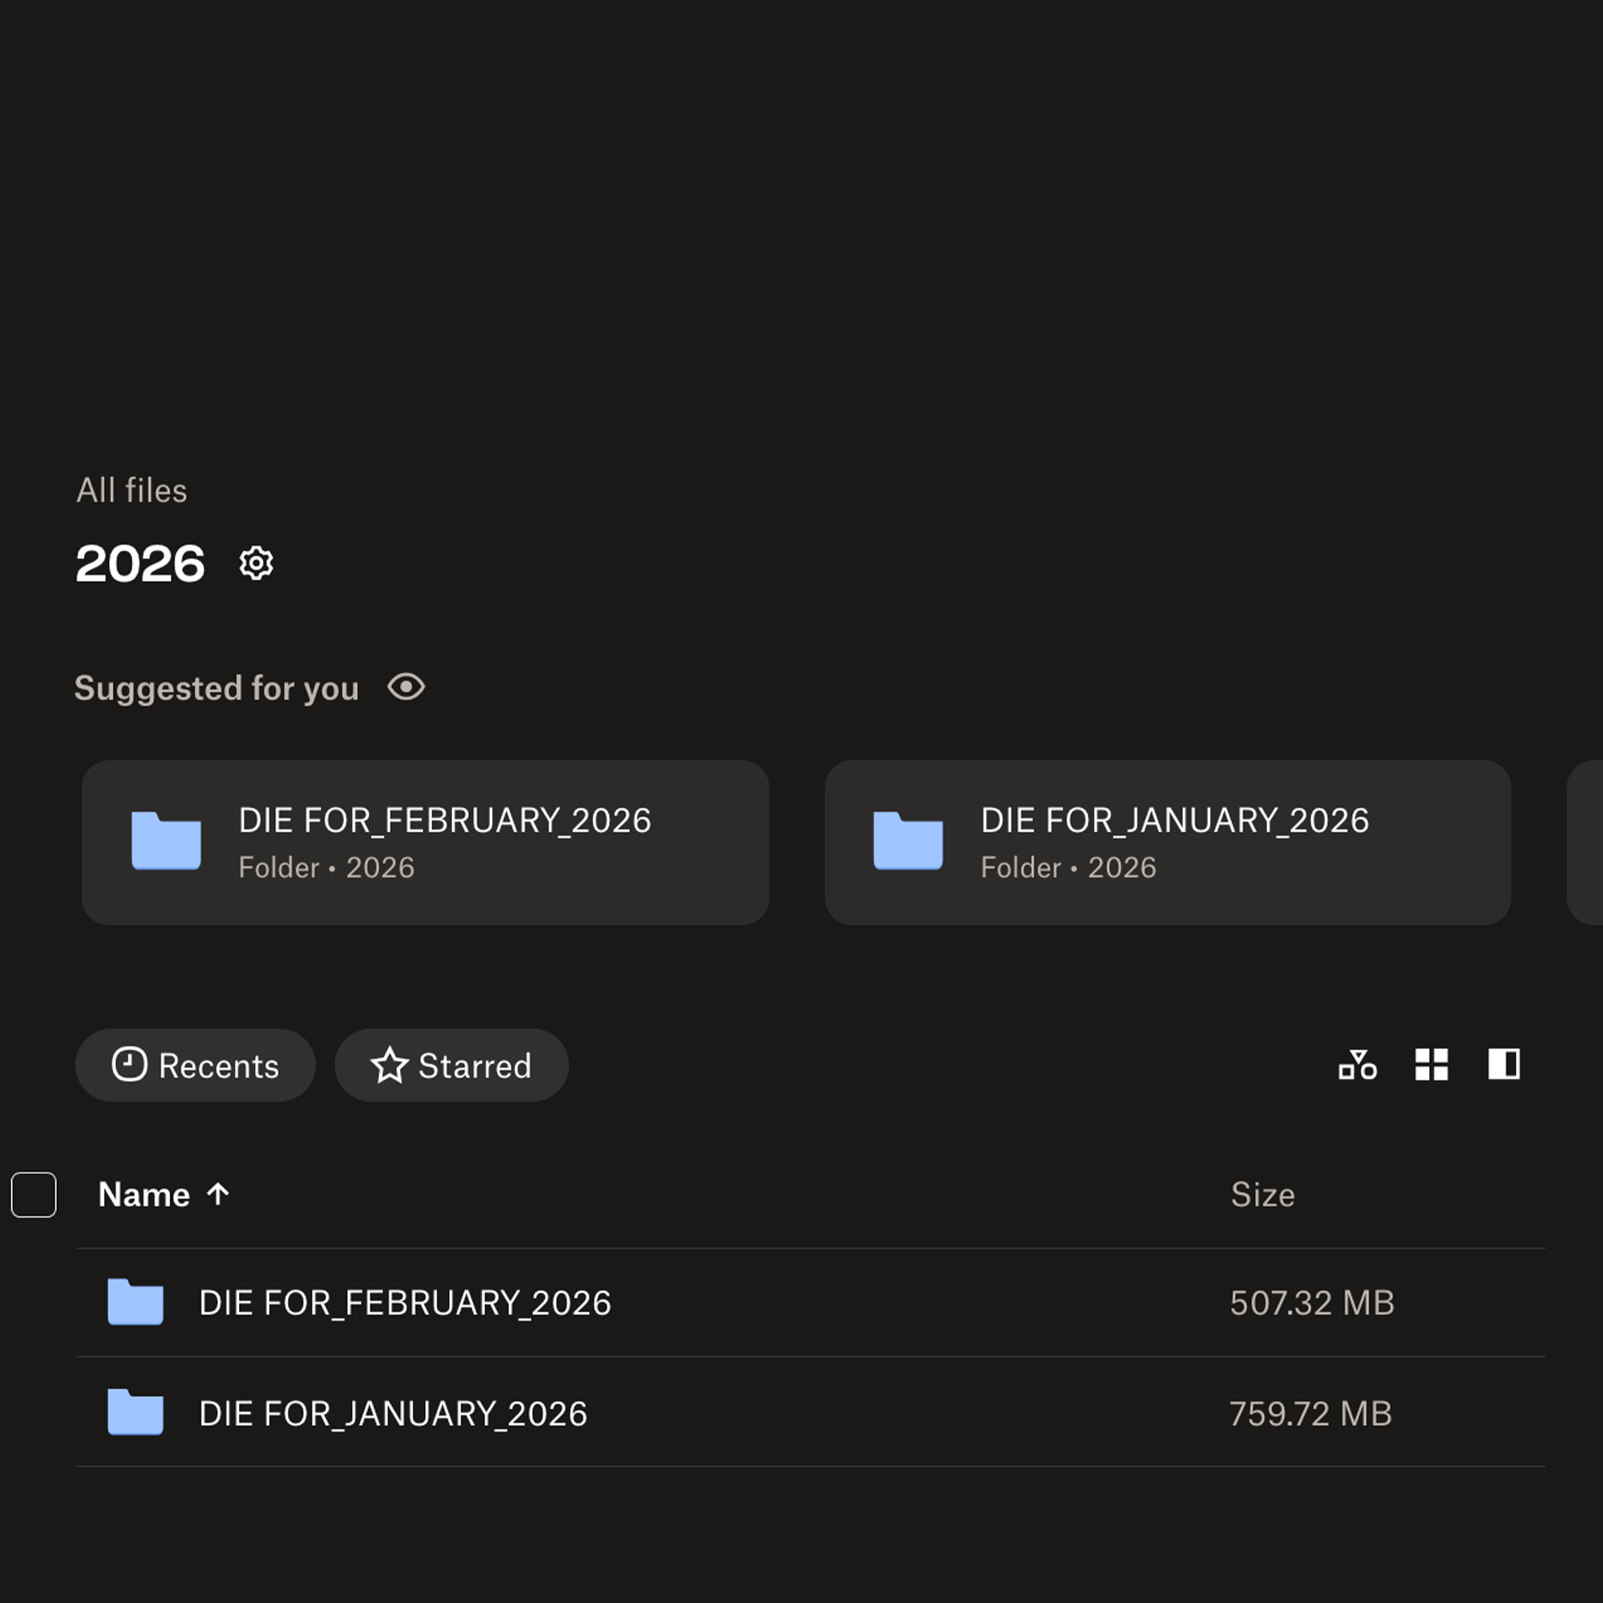This screenshot has height=1603, width=1603.
Task: Select the DIE FOR_FEBRUARY_2026 list row
Action: 404,1302
